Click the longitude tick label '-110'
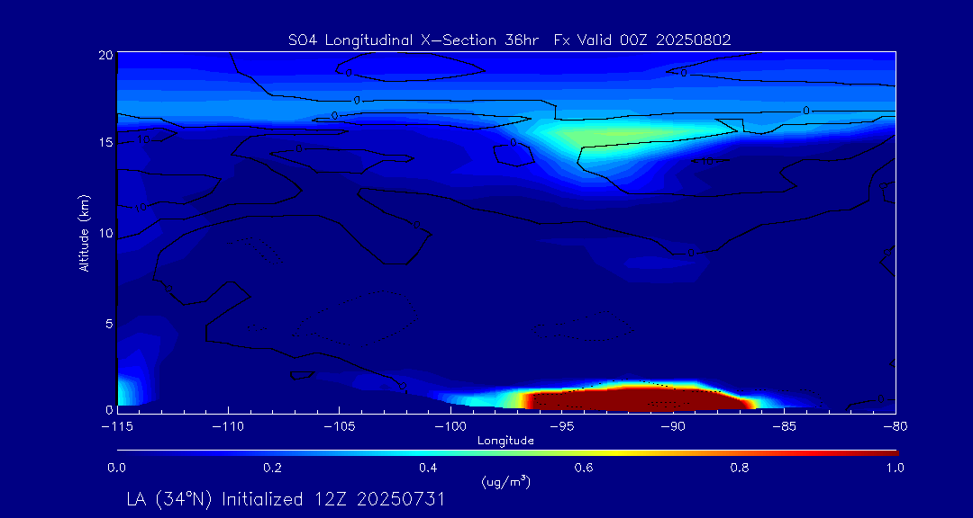This screenshot has width=973, height=518. (x=228, y=427)
